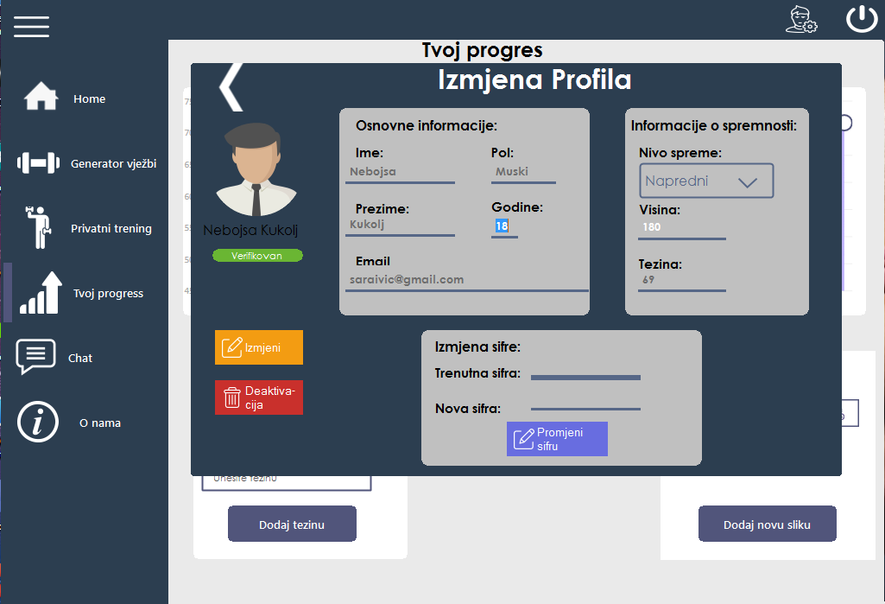Viewport: 885px width, 604px height.
Task: Click the Nova sifra password field
Action: pyautogui.click(x=586, y=405)
